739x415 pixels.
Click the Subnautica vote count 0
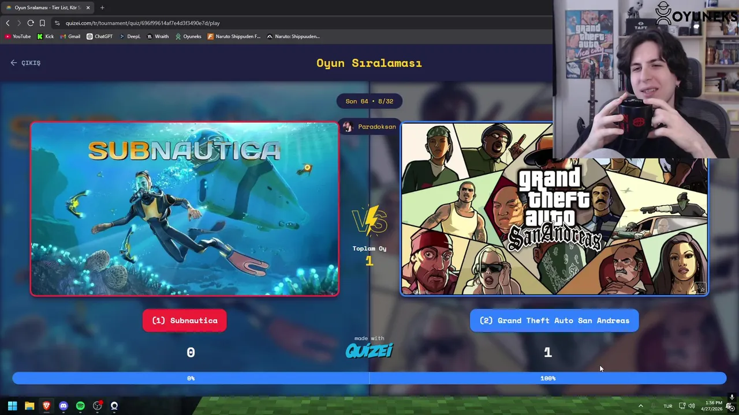click(191, 352)
